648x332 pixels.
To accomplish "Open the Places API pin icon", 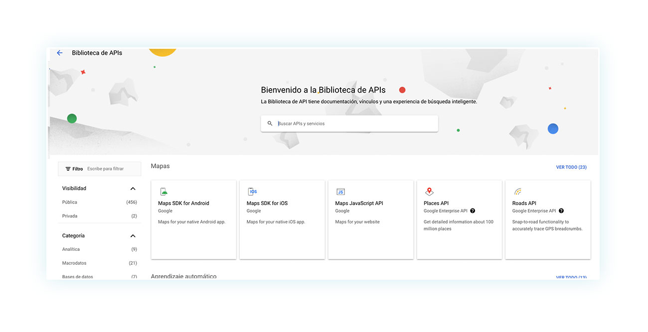I will (x=429, y=192).
